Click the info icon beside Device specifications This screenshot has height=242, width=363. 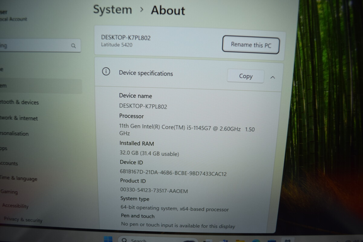click(106, 72)
